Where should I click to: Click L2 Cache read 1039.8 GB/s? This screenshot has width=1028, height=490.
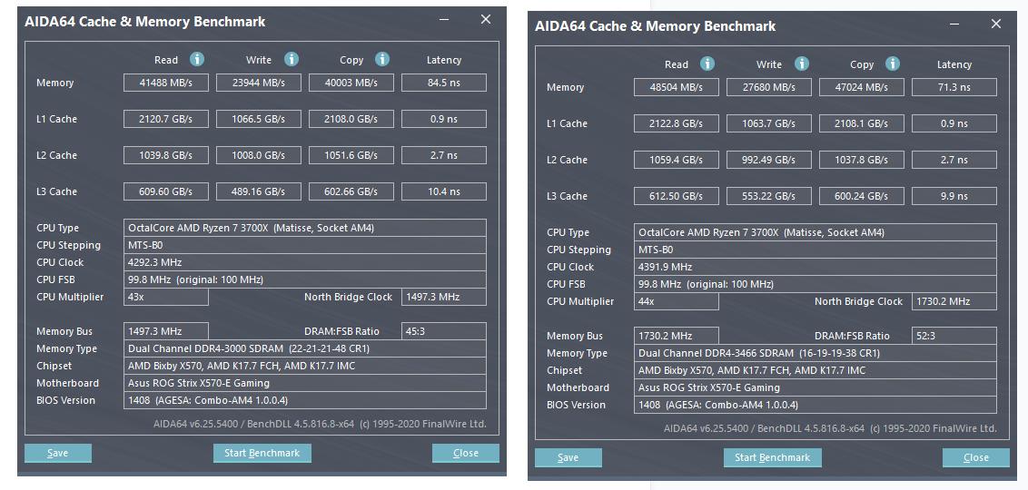click(x=166, y=155)
